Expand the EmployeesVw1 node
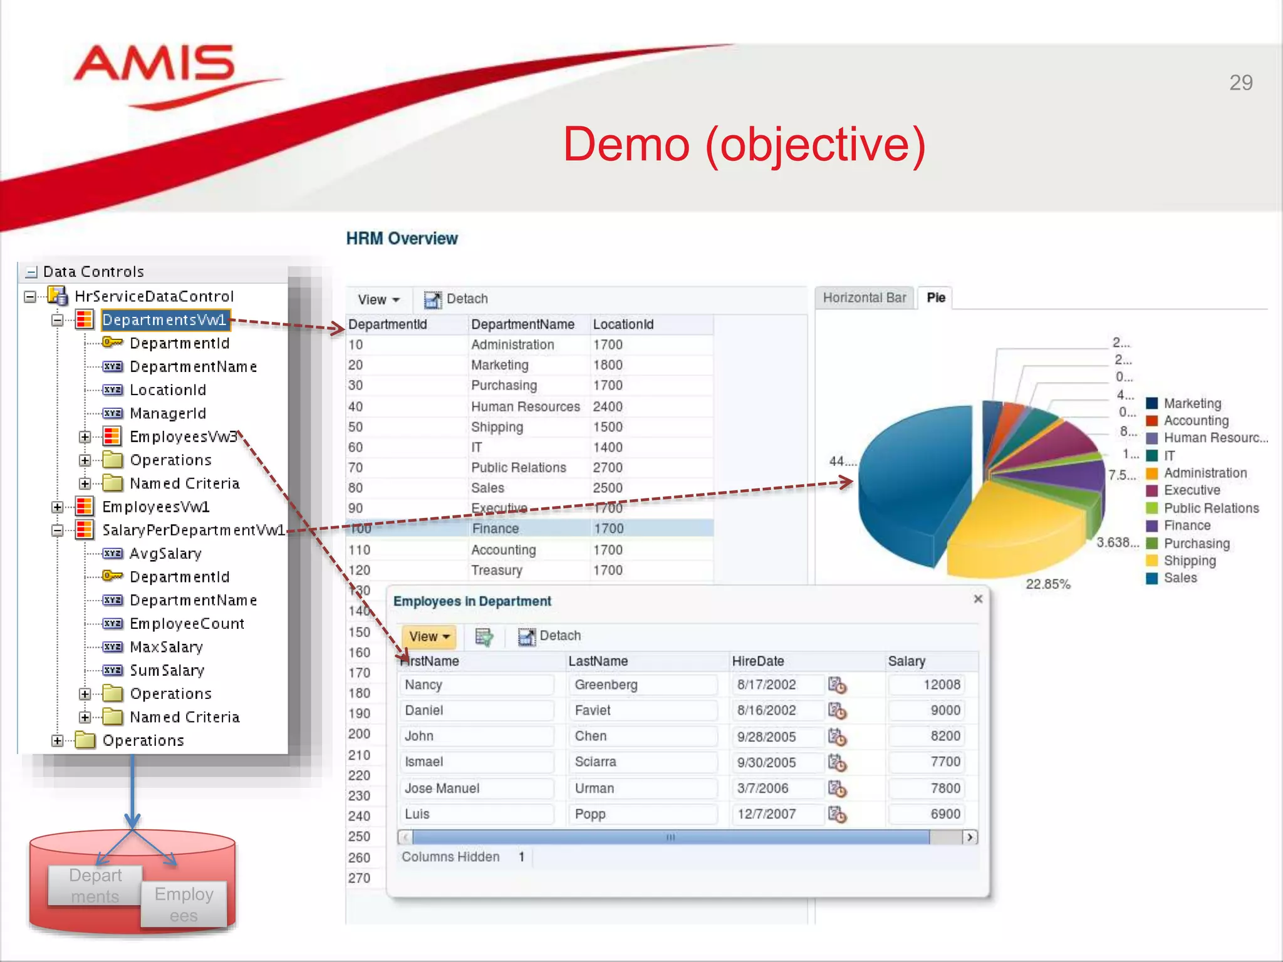The image size is (1283, 962). (x=57, y=507)
